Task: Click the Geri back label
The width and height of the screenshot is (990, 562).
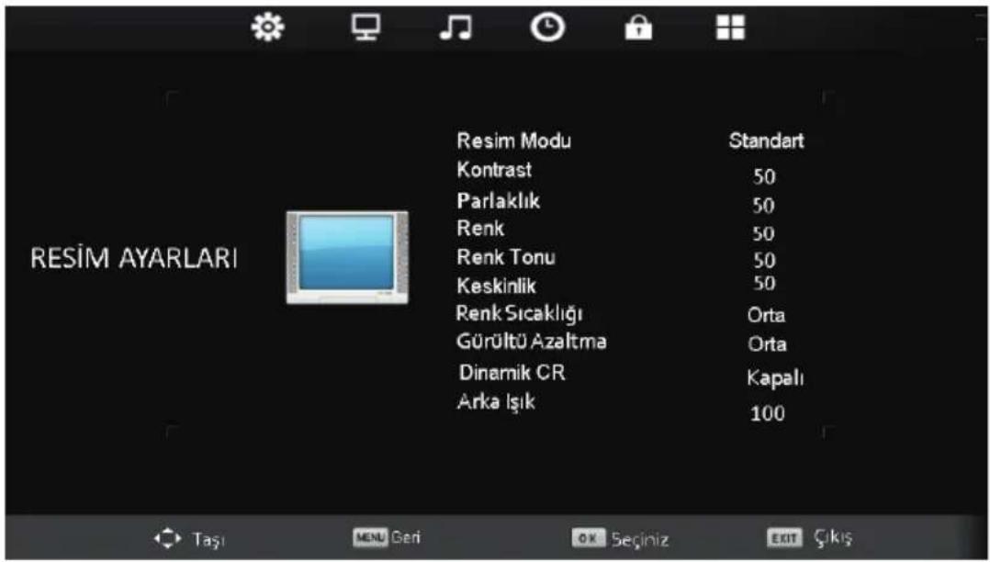Action: pyautogui.click(x=406, y=538)
